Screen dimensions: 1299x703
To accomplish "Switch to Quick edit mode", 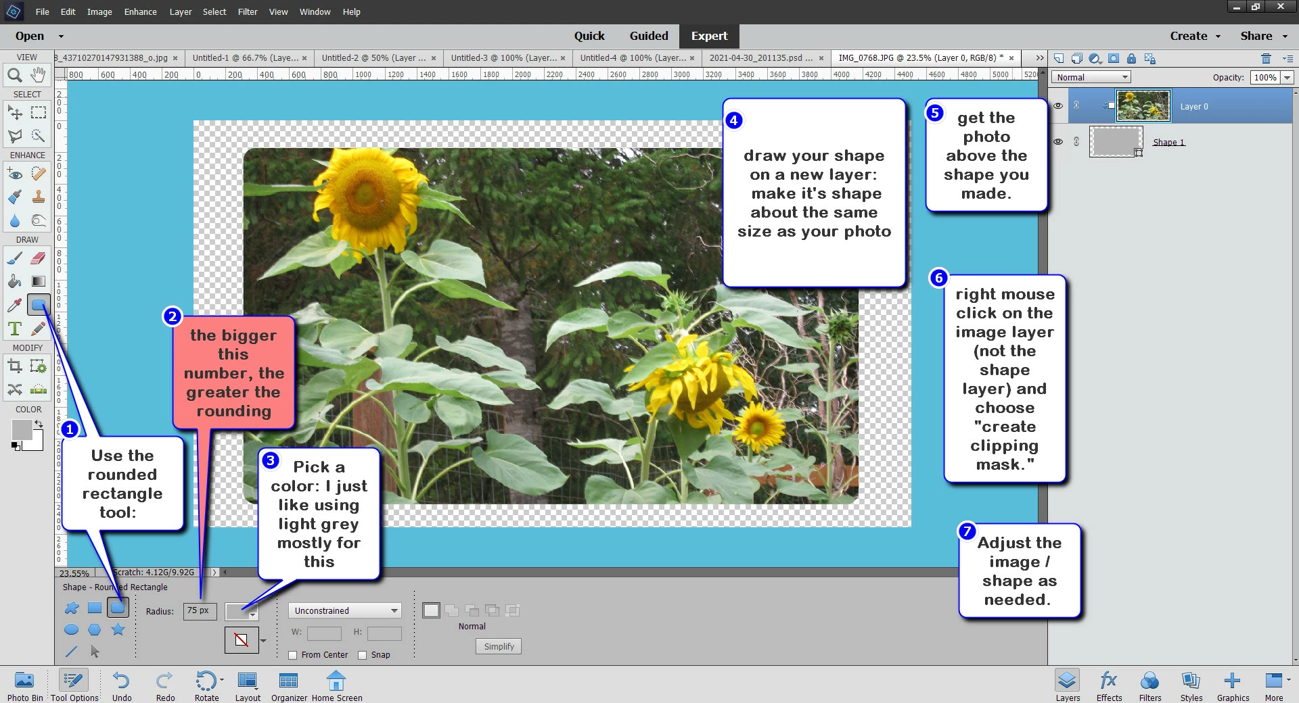I will [589, 36].
